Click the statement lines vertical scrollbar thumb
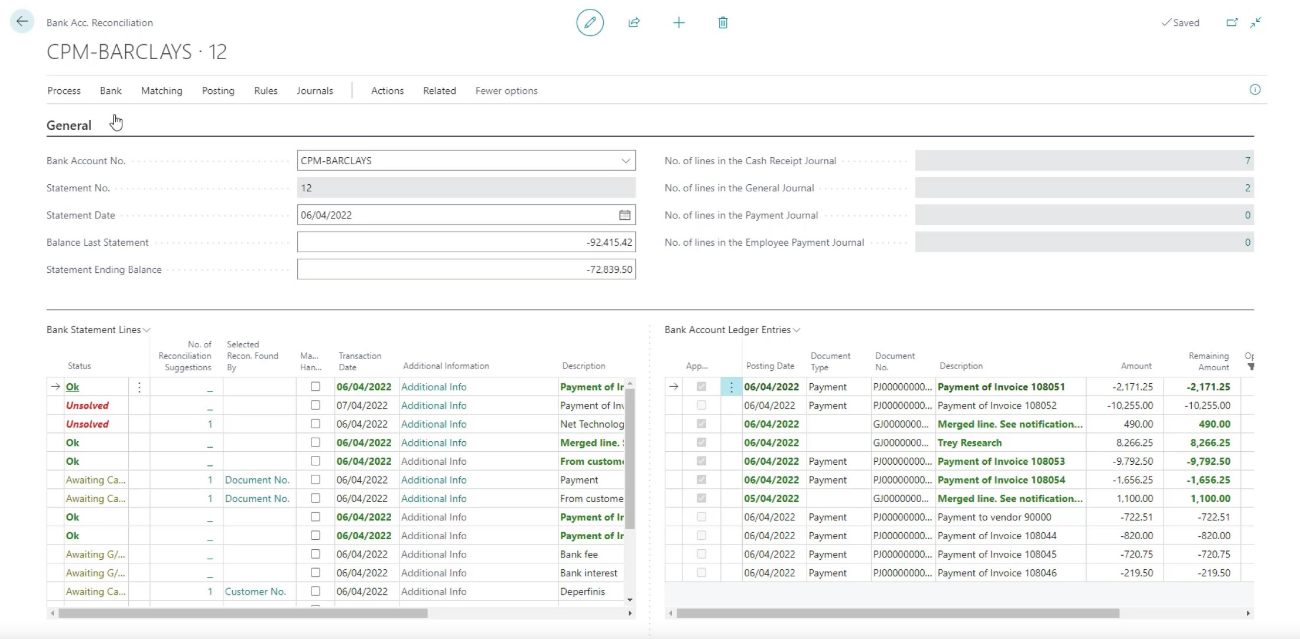The image size is (1300, 639). (630, 458)
